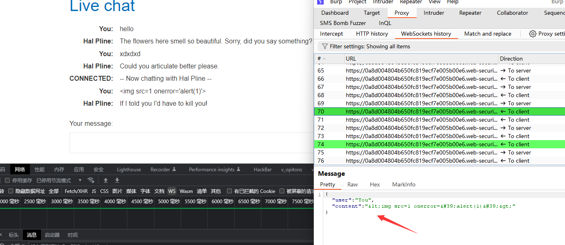The width and height of the screenshot is (565, 245).
Task: Open the Raw message view
Action: coord(352,184)
